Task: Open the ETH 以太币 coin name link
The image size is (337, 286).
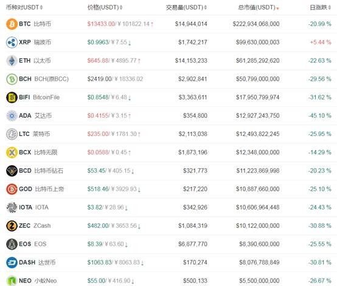Action: click(35, 61)
